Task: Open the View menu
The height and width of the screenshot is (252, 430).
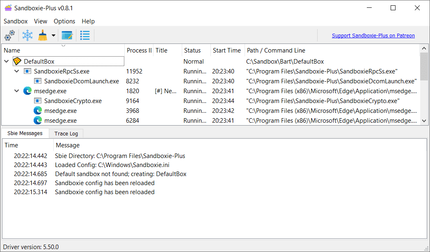Action: [41, 21]
